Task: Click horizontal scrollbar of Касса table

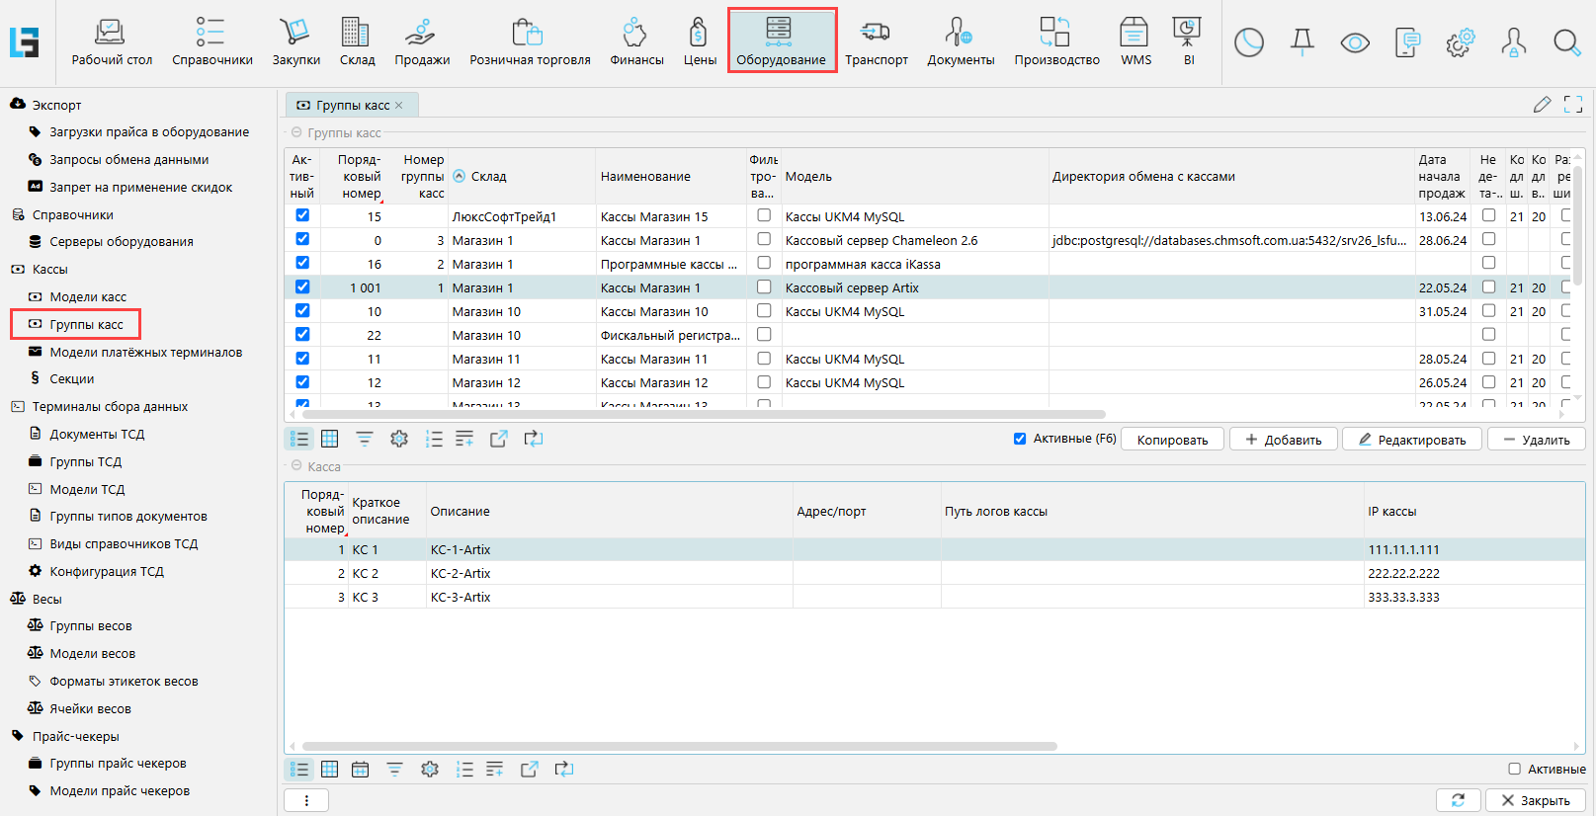Action: click(x=680, y=746)
